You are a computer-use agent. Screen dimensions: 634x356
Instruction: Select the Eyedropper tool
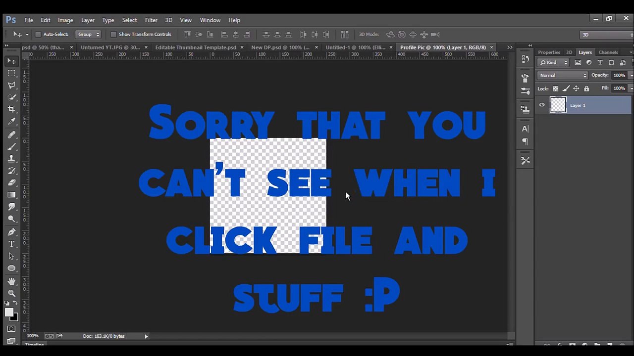point(11,122)
